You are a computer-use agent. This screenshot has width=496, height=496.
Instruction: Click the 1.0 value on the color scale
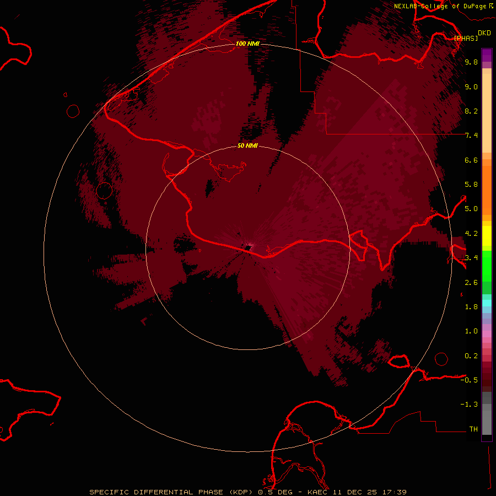471,331
